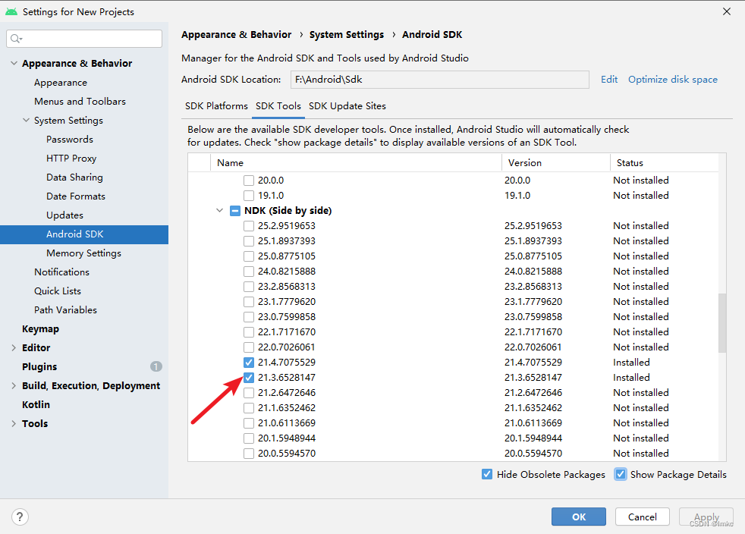Viewport: 745px width, 534px height.
Task: Open Notifications settings
Action: tap(61, 272)
